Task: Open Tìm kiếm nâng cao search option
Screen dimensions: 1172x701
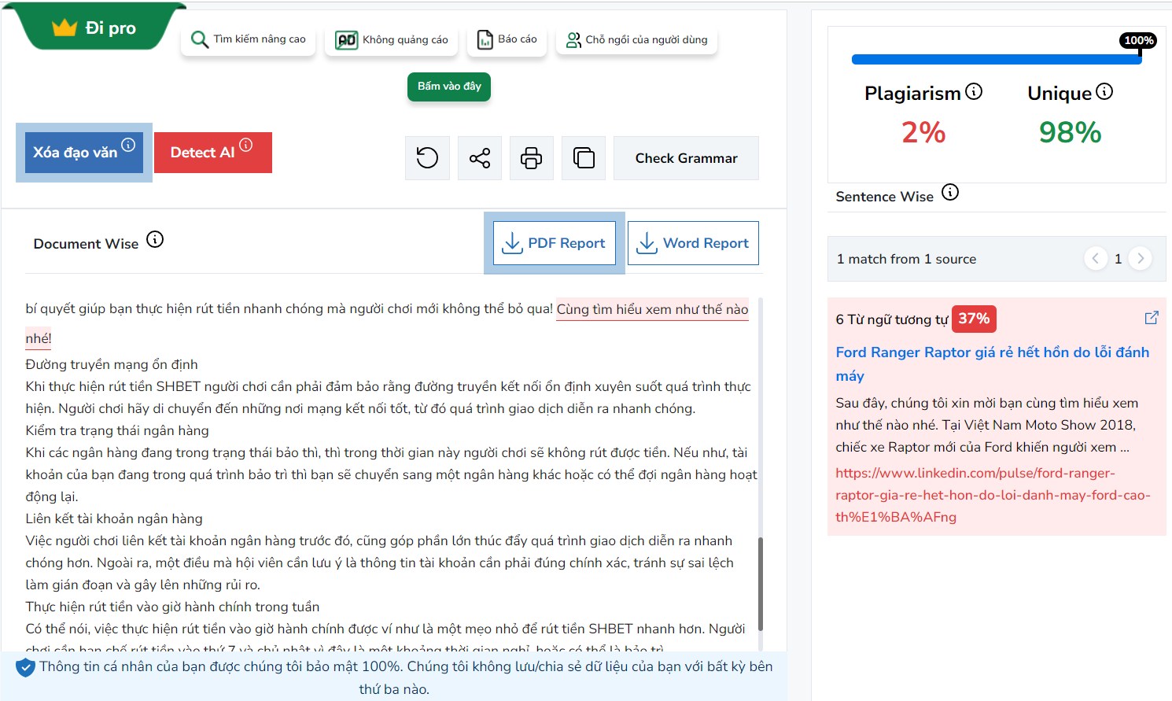Action: point(249,39)
